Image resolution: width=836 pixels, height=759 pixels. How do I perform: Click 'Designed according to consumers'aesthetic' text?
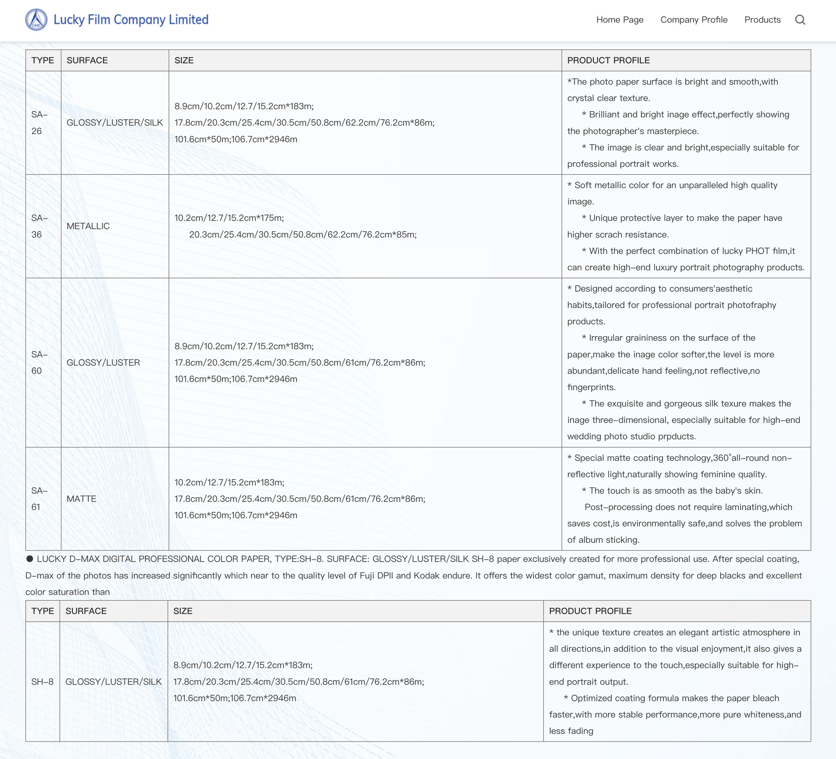pyautogui.click(x=672, y=305)
